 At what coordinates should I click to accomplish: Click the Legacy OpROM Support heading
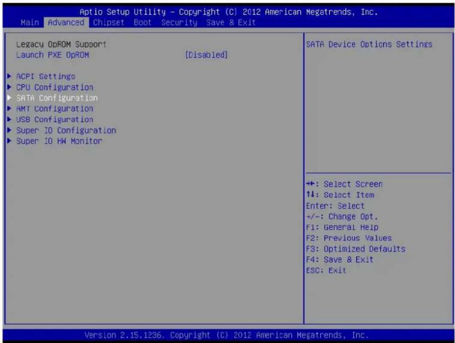(x=61, y=44)
